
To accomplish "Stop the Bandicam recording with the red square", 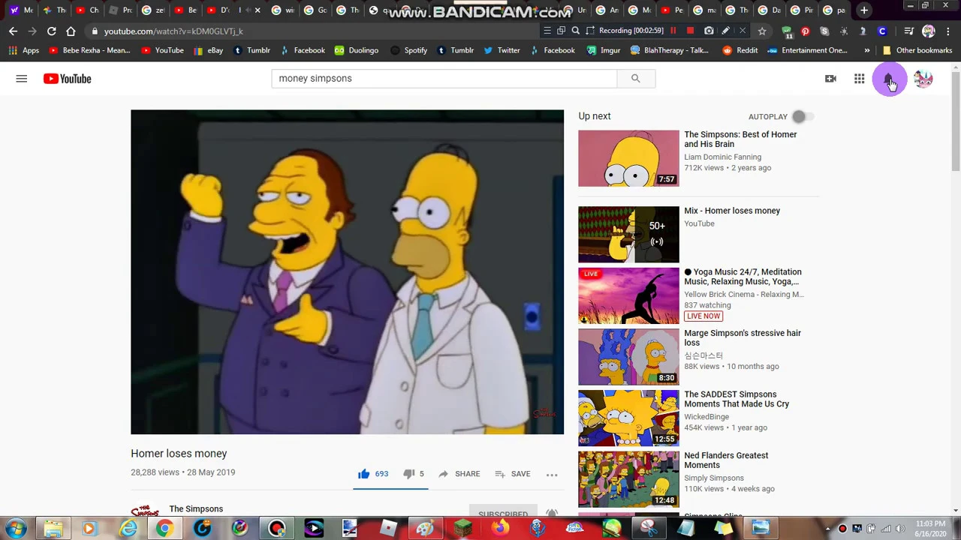I will coord(690,31).
